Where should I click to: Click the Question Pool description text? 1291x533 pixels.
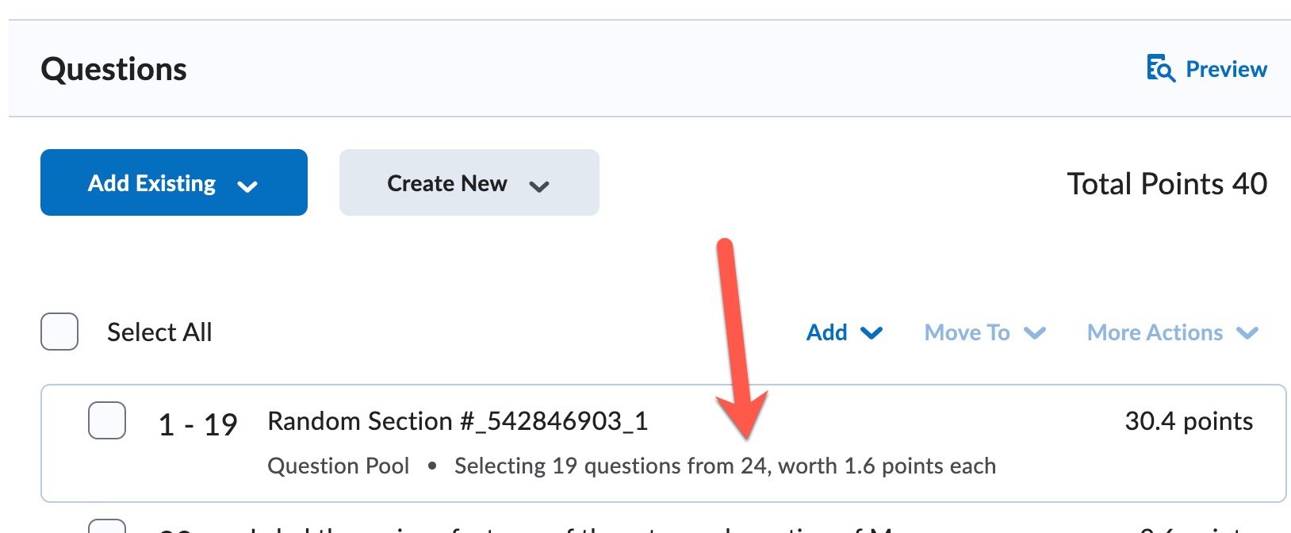coord(339,466)
